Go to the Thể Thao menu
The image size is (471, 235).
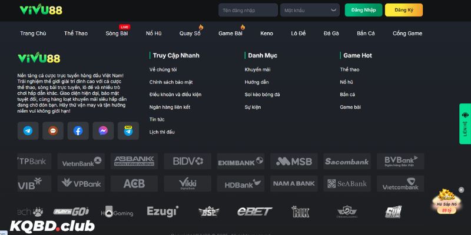tap(75, 33)
